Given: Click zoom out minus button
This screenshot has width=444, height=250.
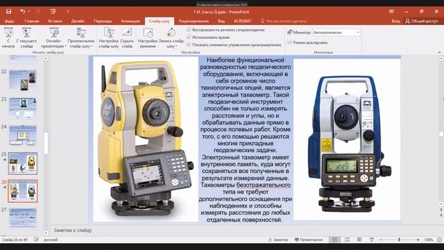Looking at the screenshot, I should (x=381, y=240).
